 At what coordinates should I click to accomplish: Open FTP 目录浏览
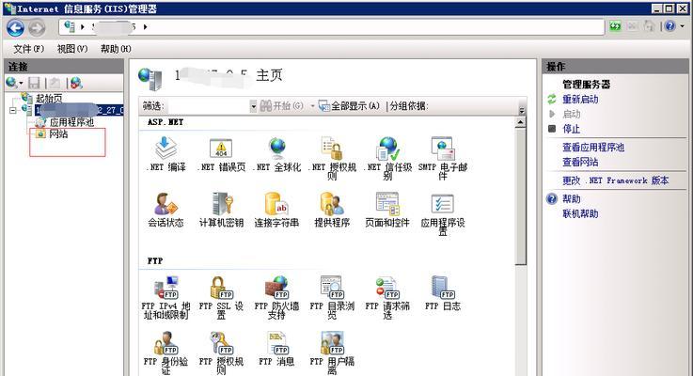pos(332,297)
